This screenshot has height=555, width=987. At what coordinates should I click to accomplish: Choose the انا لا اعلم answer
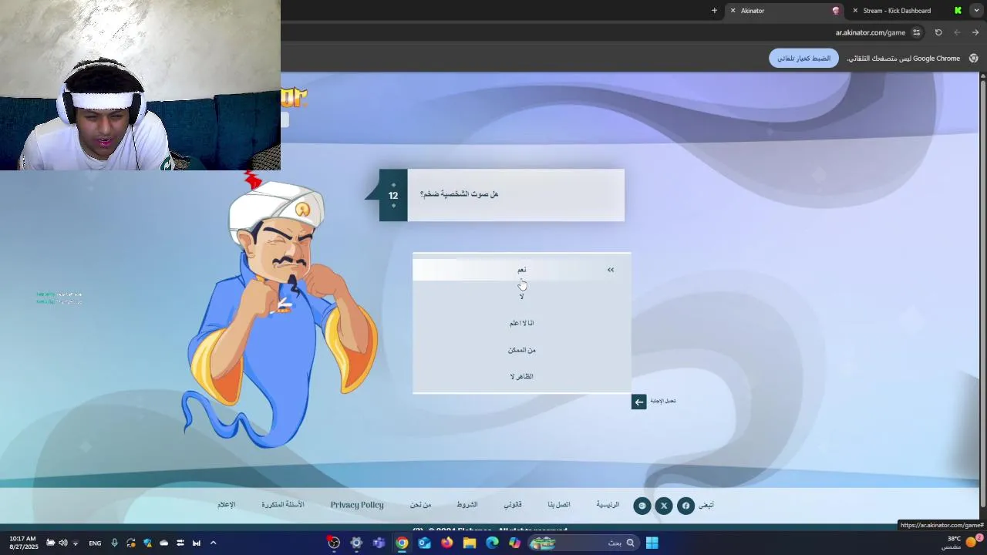[522, 323]
